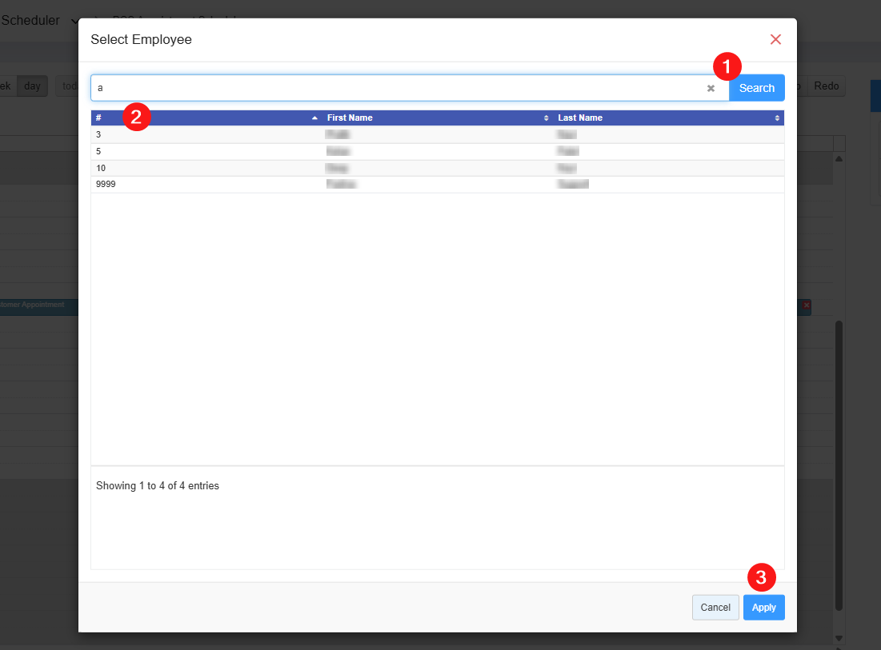The height and width of the screenshot is (650, 881).
Task: Pick the employee row numbered 10
Action: 437,168
